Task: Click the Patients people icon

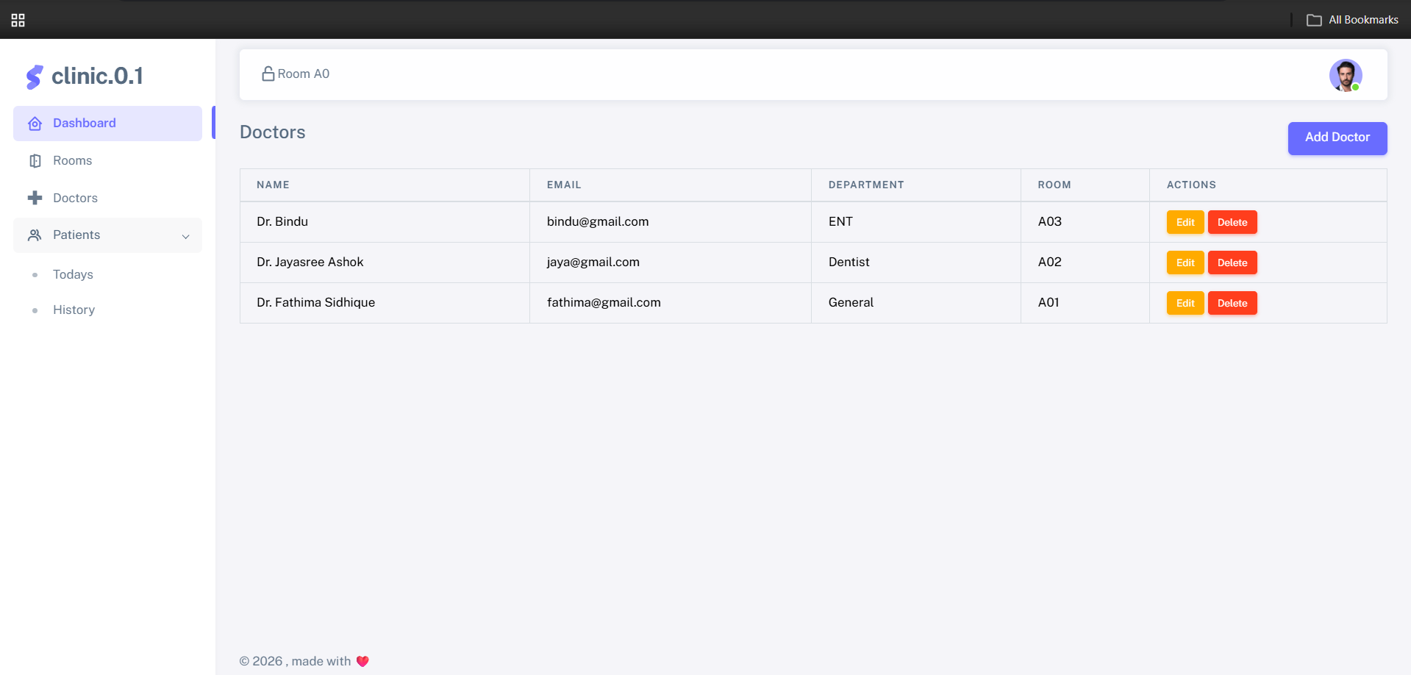Action: (35, 235)
